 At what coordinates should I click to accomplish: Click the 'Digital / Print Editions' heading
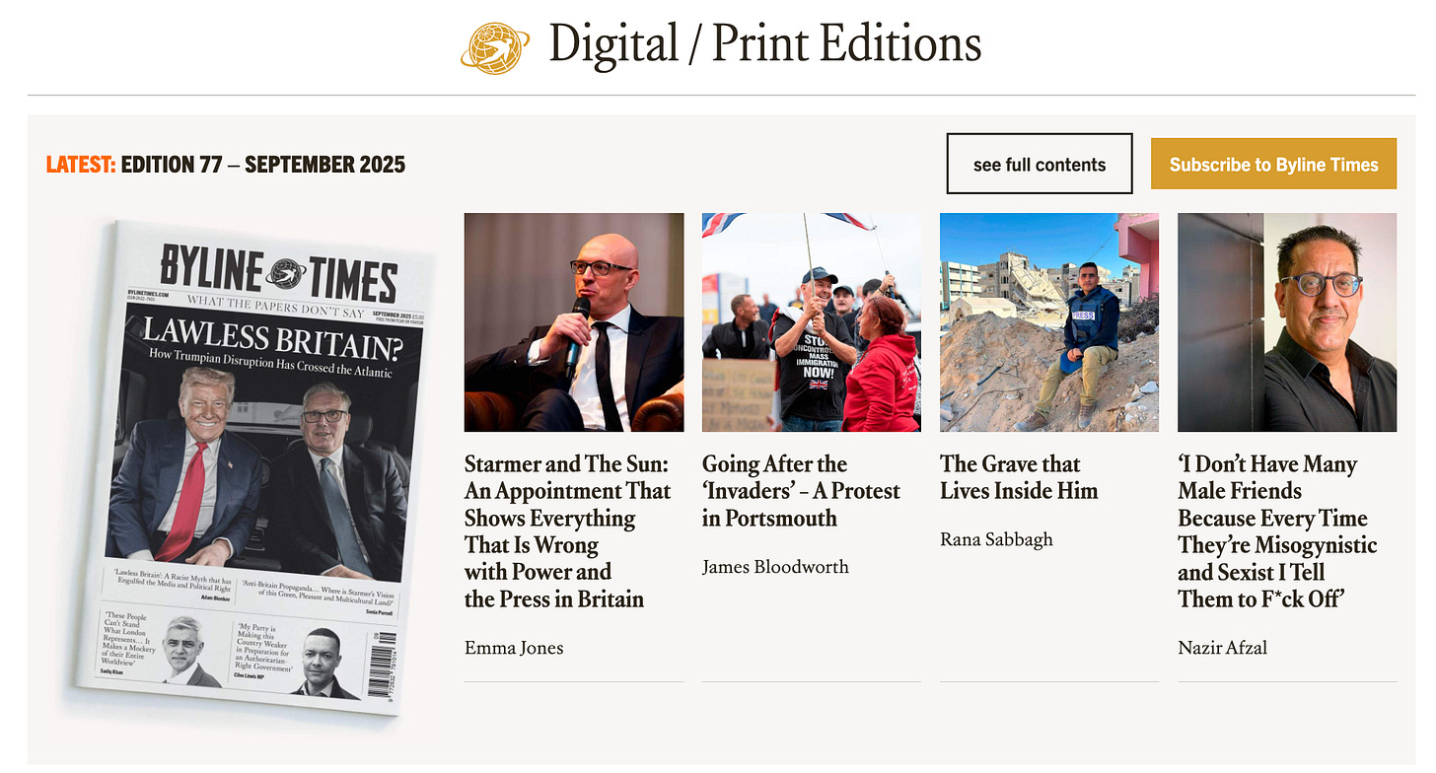(765, 44)
